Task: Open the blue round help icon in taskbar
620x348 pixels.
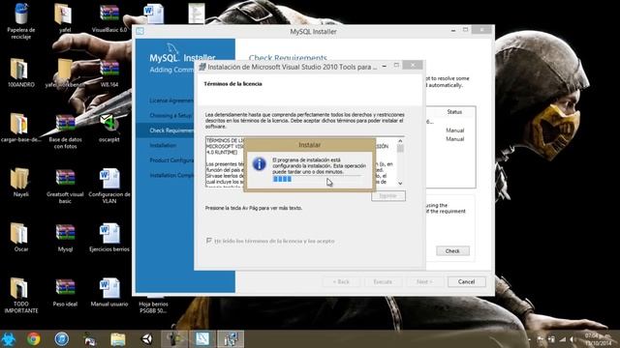Action: [62, 339]
